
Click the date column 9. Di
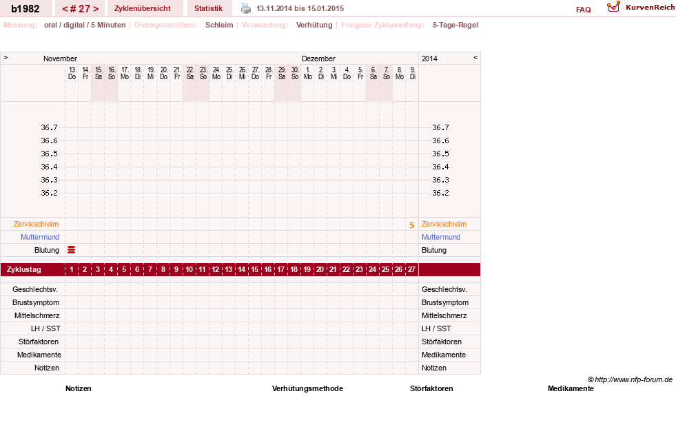pos(413,73)
